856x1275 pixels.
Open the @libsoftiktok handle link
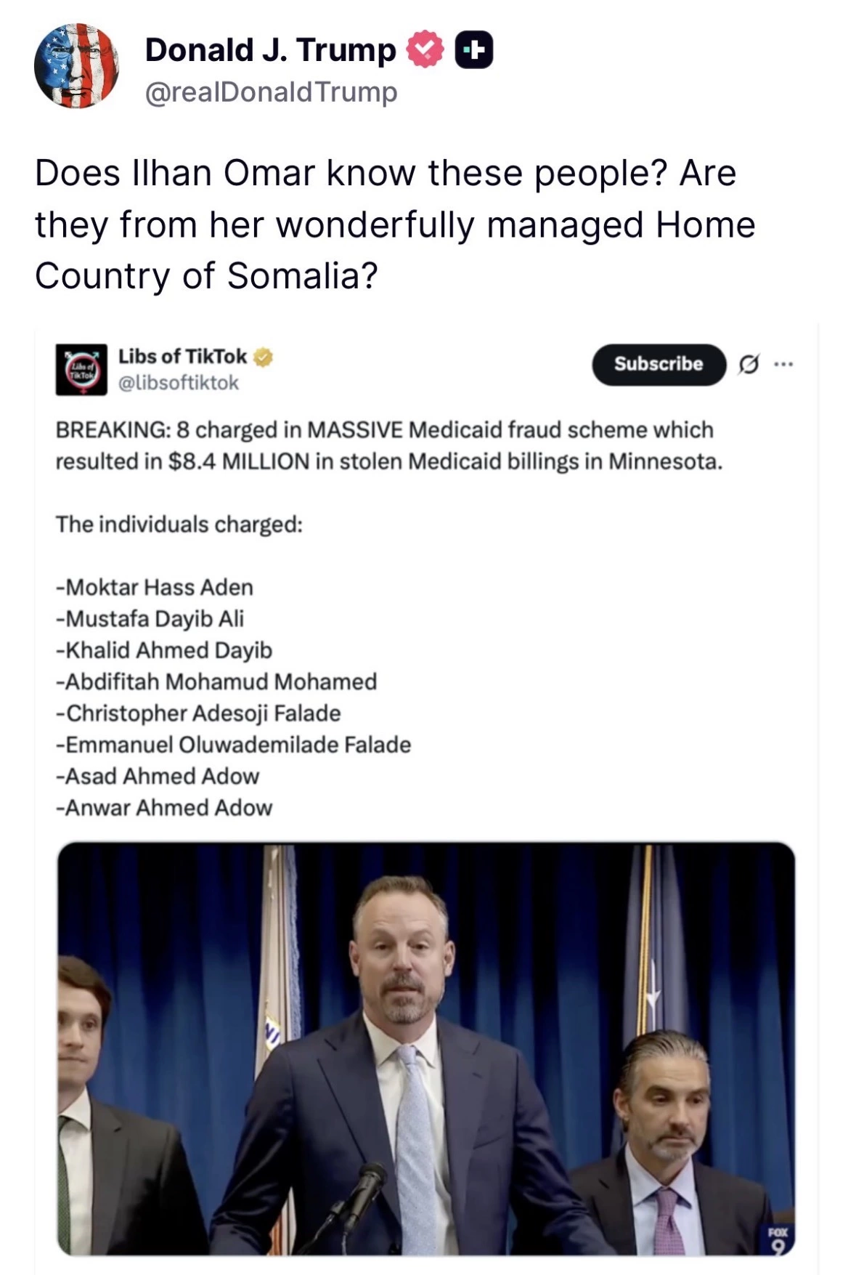tap(179, 383)
